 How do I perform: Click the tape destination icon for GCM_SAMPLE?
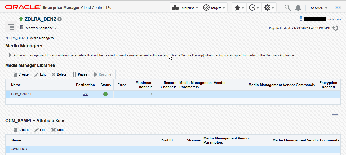[85, 94]
